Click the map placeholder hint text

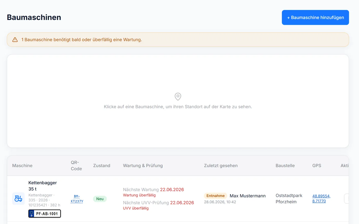pyautogui.click(x=178, y=107)
